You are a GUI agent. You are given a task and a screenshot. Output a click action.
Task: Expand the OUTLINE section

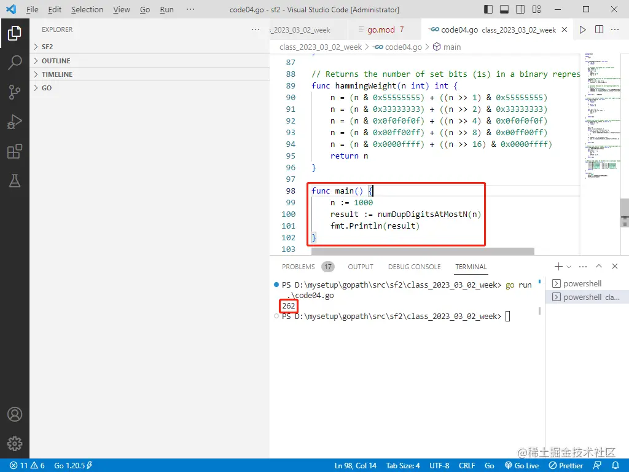(149, 61)
